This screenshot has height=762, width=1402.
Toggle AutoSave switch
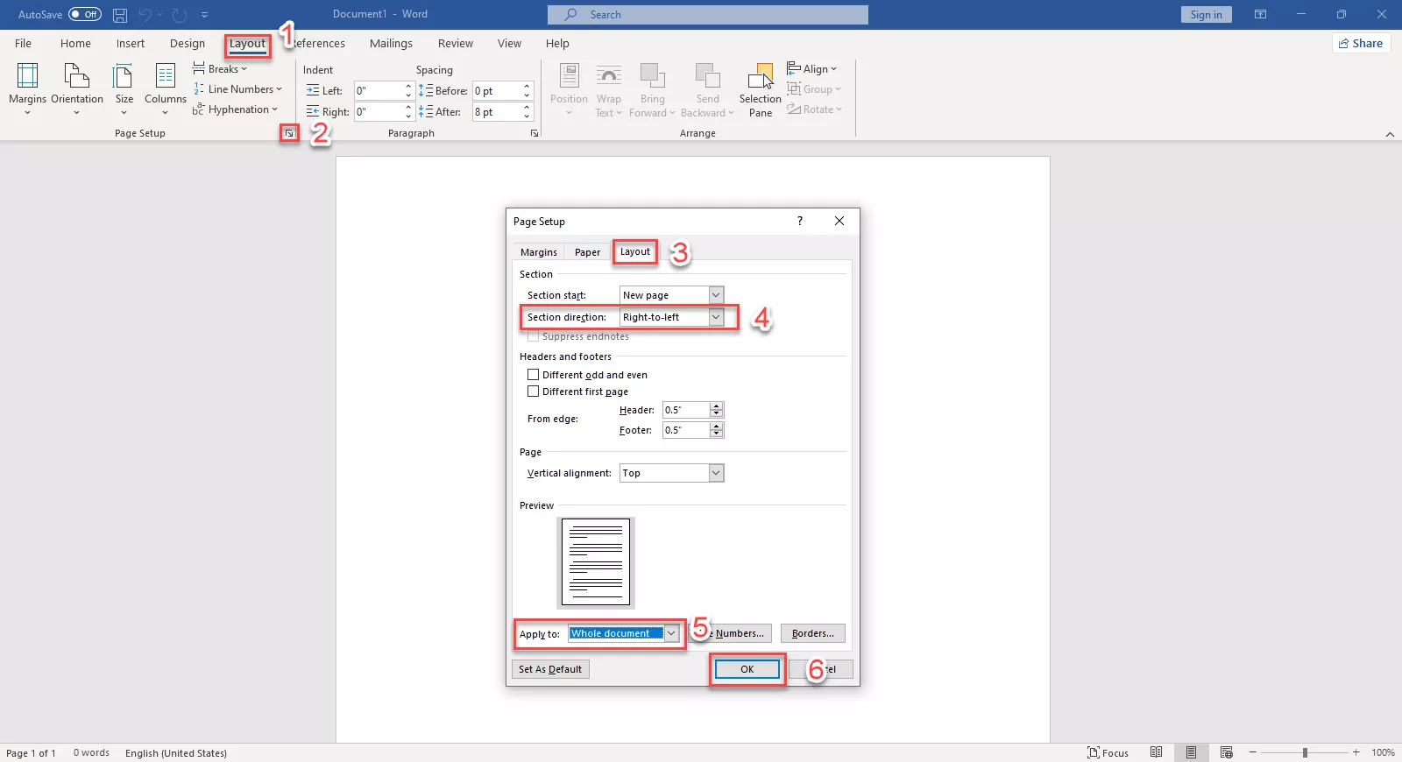click(85, 14)
